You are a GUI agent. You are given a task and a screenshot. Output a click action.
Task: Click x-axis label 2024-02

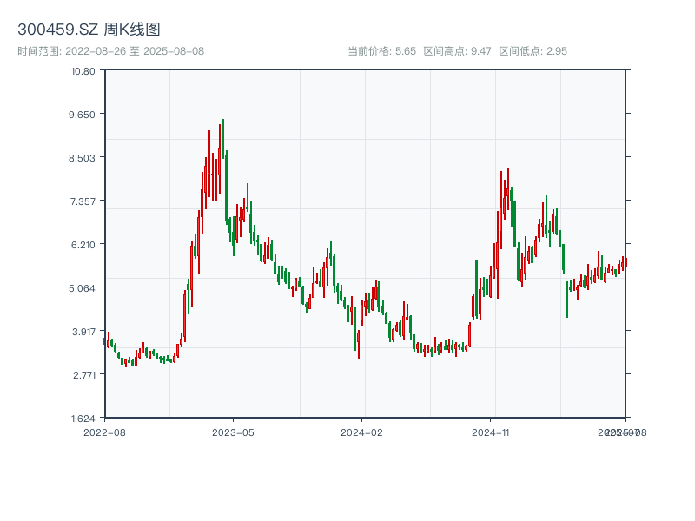tap(361, 432)
